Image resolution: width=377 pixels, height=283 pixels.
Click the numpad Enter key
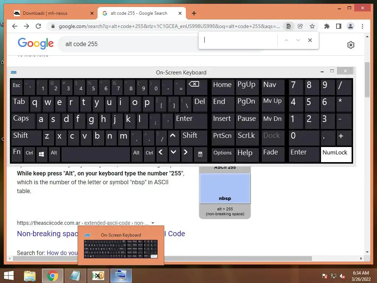pyautogui.click(x=304, y=154)
